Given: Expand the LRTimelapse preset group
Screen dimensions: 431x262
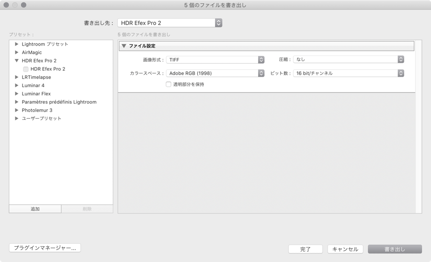Looking at the screenshot, I should tap(16, 77).
